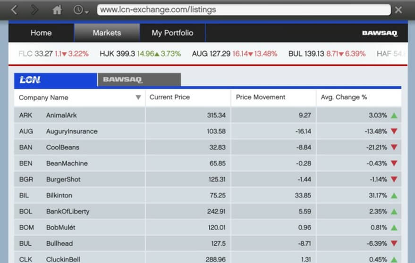Click the URL address bar
415x263 pixels.
243,9
